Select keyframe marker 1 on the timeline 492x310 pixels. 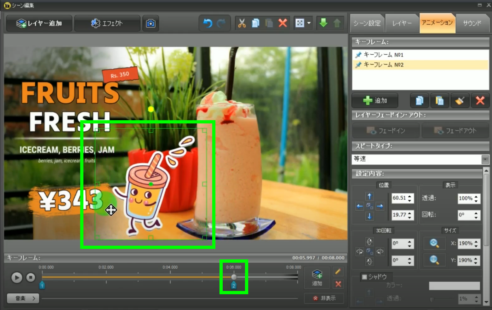[42, 286]
